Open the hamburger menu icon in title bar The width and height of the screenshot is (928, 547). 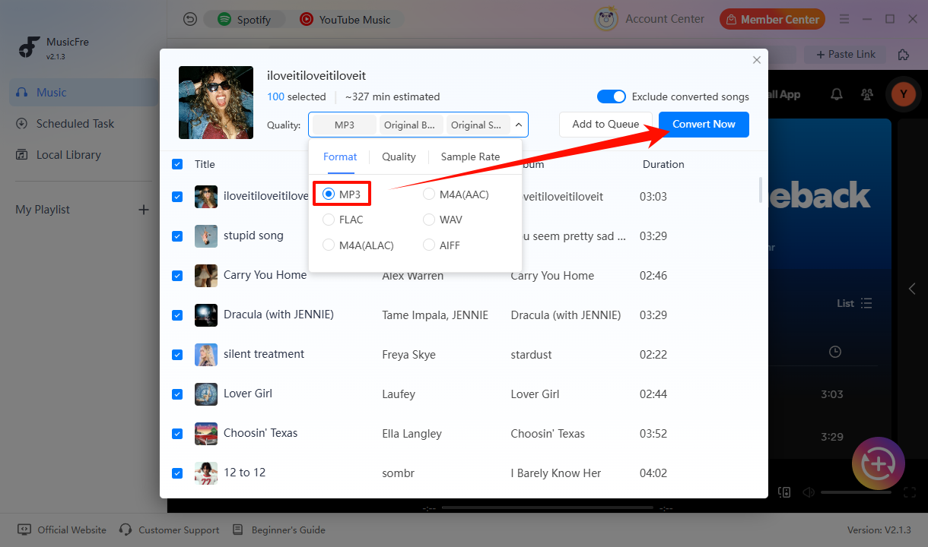tap(844, 20)
